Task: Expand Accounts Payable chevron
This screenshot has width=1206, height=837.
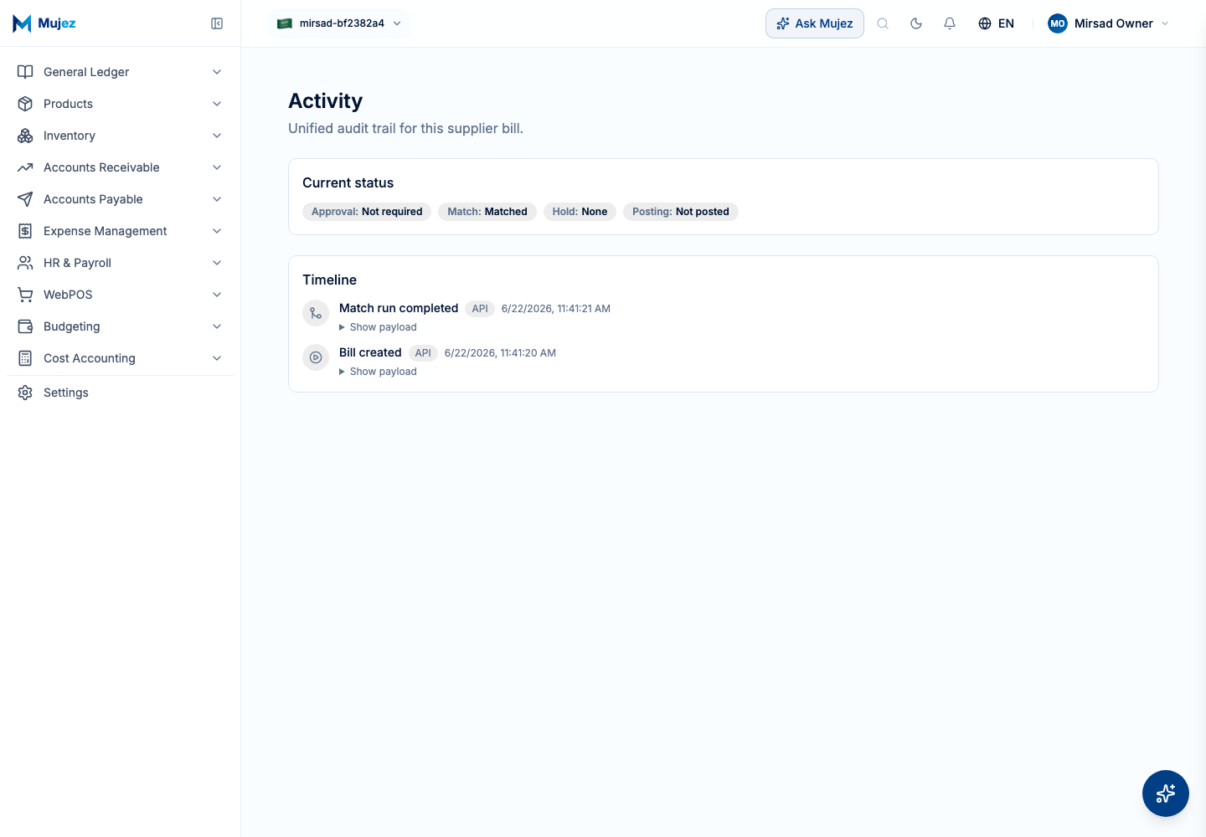Action: point(217,199)
